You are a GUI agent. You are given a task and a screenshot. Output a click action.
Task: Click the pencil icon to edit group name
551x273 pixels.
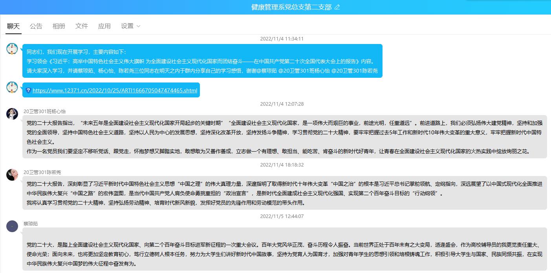pos(337,7)
